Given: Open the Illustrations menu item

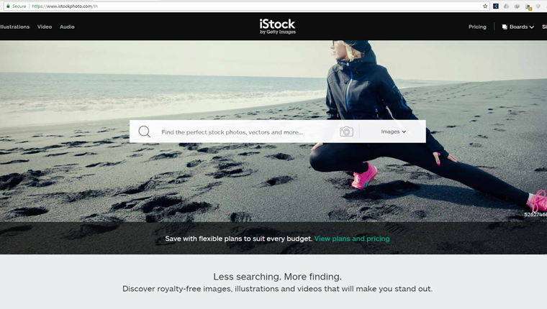Looking at the screenshot, I should point(14,27).
